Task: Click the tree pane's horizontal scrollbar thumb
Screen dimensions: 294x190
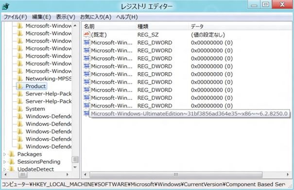Action: pos(23,174)
